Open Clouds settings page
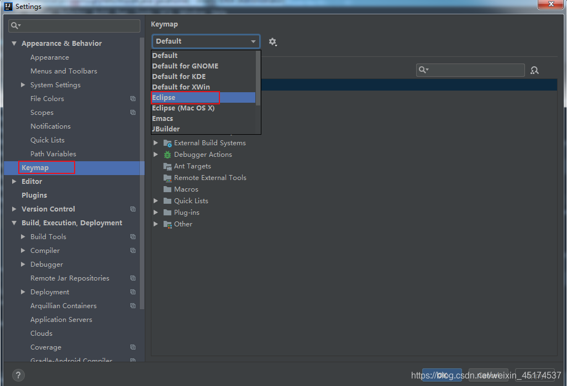This screenshot has height=386, width=567. (41, 333)
